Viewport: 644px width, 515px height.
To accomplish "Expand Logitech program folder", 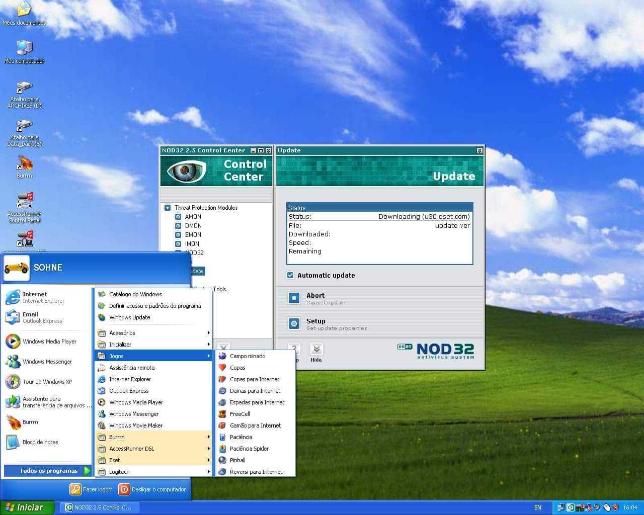I will point(153,472).
